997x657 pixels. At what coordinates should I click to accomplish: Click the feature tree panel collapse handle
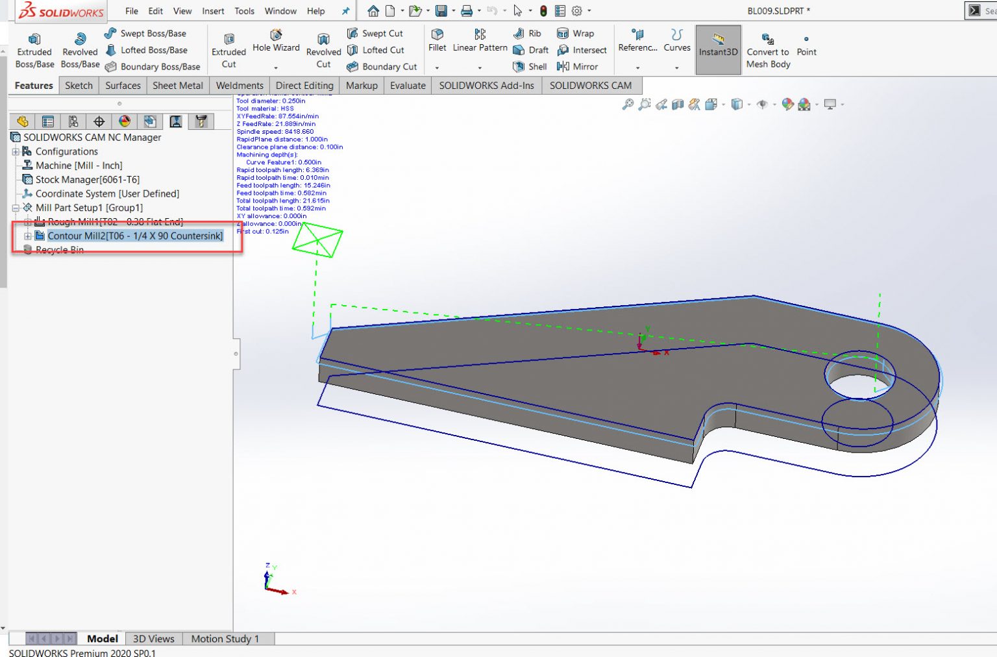click(x=236, y=354)
